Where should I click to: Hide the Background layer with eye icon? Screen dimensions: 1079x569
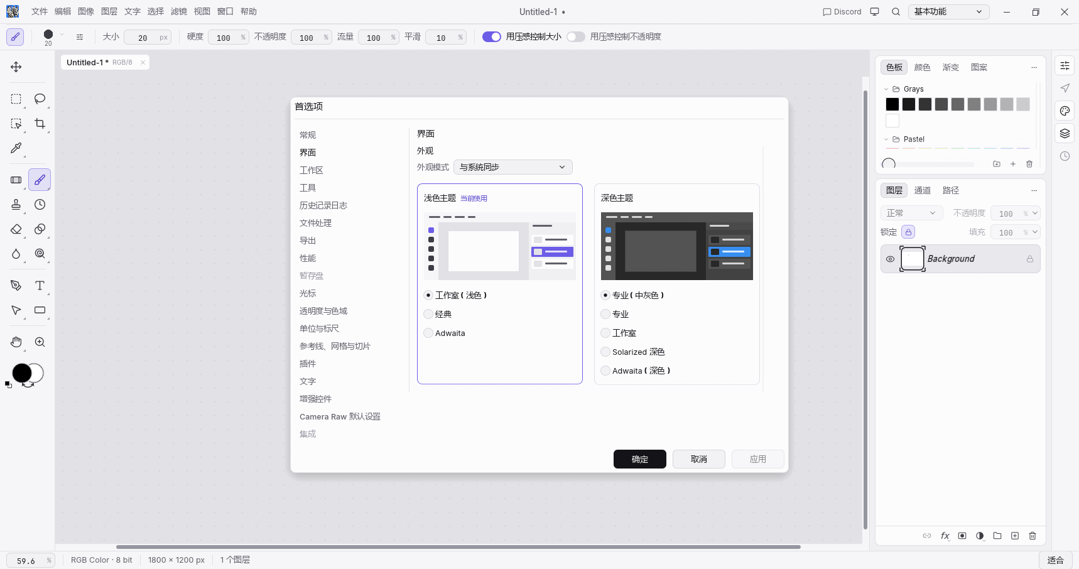(x=890, y=259)
